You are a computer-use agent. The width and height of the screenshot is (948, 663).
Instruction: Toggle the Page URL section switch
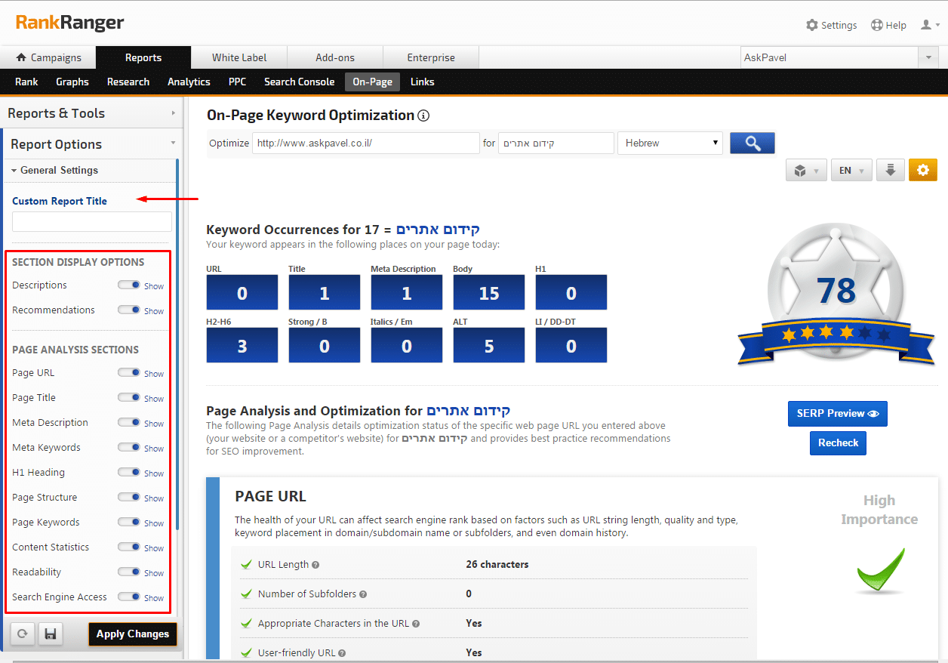[129, 372]
